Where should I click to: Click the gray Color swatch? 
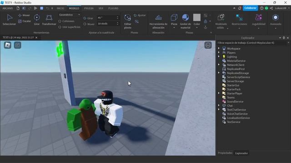point(197,17)
